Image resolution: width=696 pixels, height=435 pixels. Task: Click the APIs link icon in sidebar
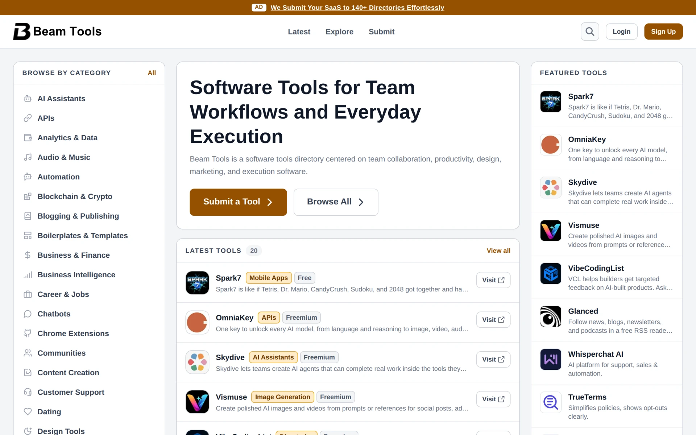pos(28,118)
